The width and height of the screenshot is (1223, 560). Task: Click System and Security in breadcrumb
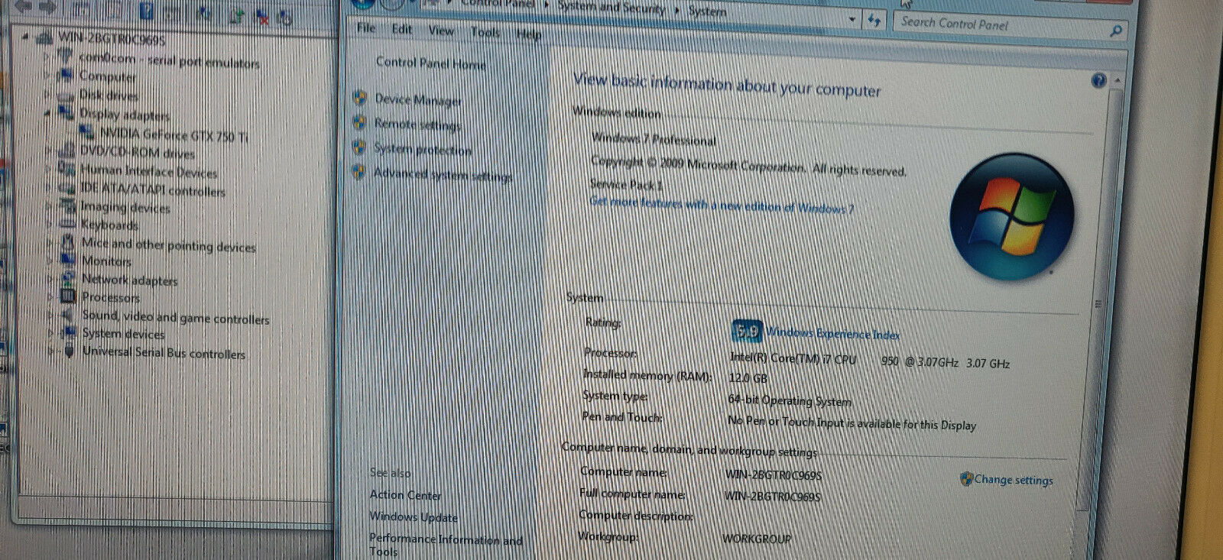611,8
